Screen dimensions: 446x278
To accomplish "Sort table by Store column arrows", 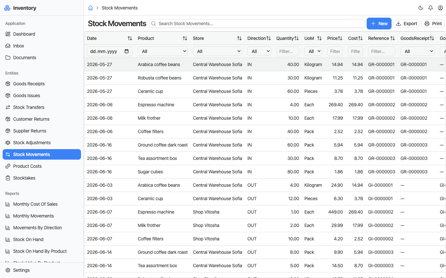I will click(239, 38).
